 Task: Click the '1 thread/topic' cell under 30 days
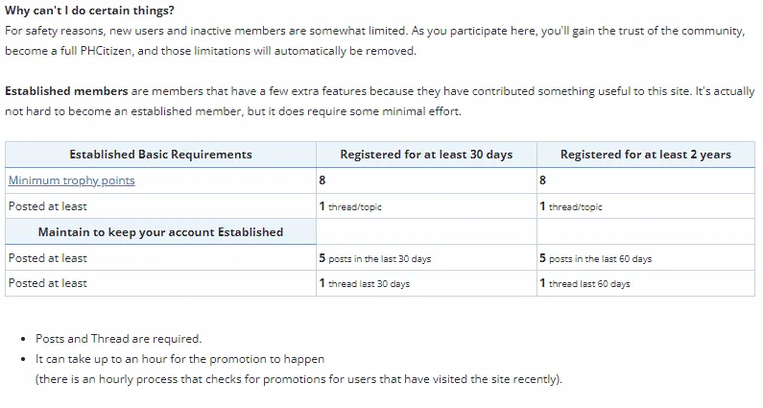click(x=426, y=206)
